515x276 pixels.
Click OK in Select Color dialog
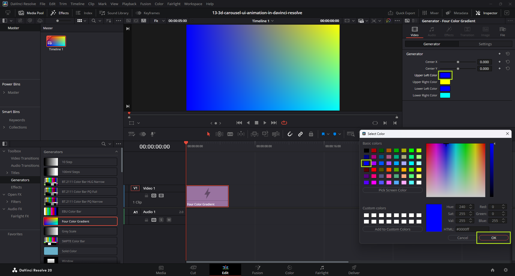(x=494, y=238)
